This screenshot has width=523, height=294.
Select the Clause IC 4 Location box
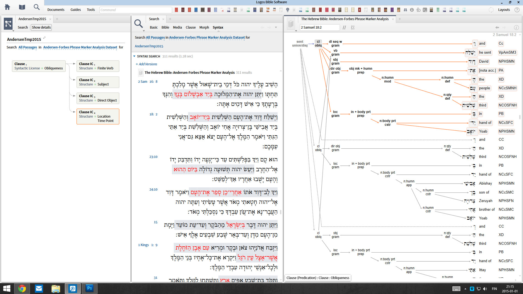click(98, 117)
